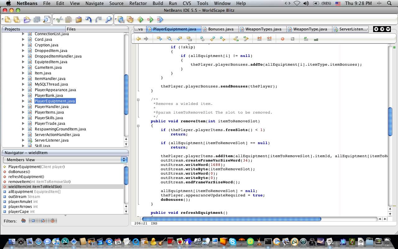
Task: Click the Skype icon in the Dock
Action: [233, 242]
